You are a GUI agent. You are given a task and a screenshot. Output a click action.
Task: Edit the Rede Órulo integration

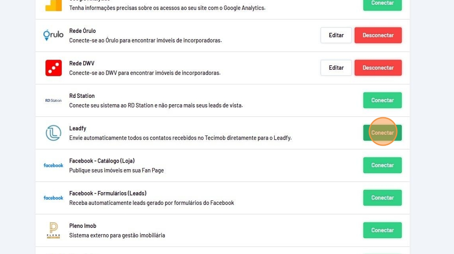(x=336, y=35)
